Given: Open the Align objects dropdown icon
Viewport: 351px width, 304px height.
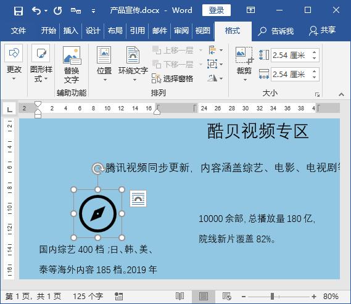Looking at the screenshot, I should click(215, 50).
